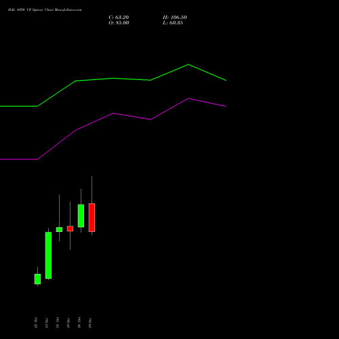The height and width of the screenshot is (339, 339).
Task: Select the green 16 Oct candlestick
Action: pyautogui.click(x=81, y=216)
